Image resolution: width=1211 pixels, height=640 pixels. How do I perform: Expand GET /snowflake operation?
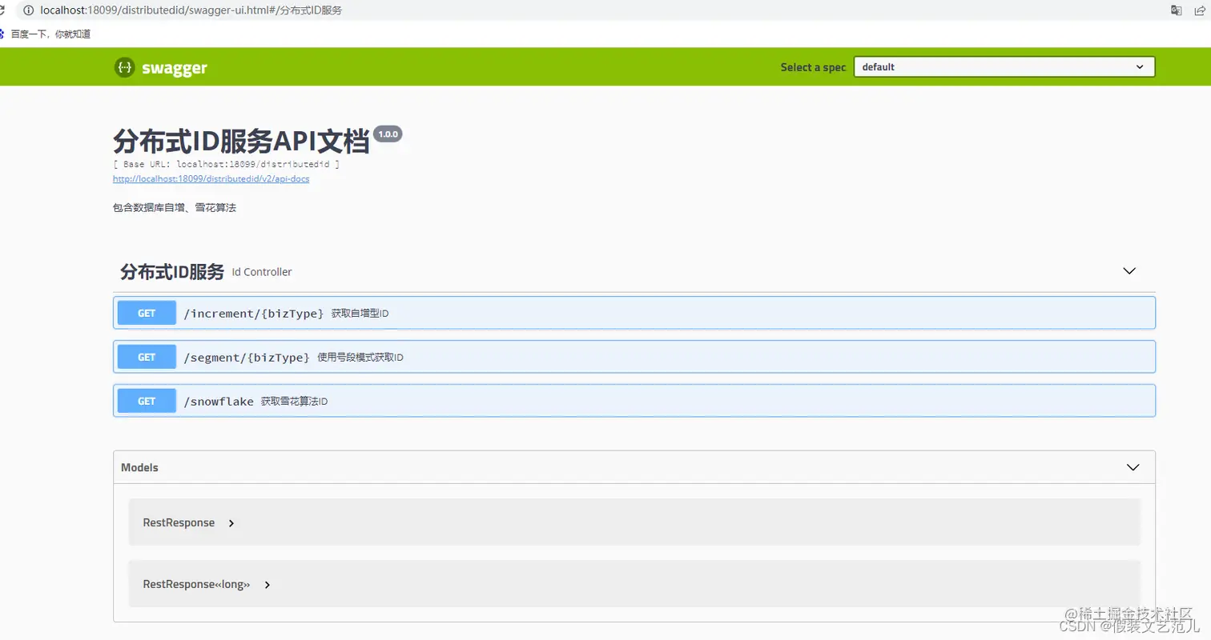pos(634,401)
